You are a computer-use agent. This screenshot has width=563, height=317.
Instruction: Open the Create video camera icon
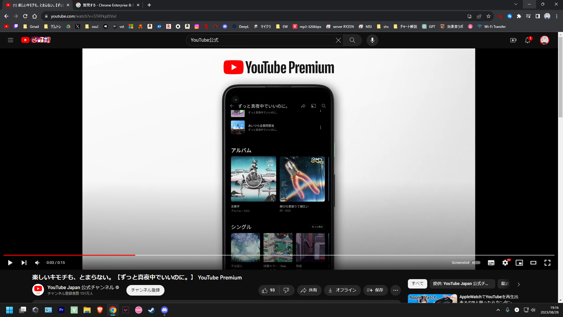coord(513,40)
